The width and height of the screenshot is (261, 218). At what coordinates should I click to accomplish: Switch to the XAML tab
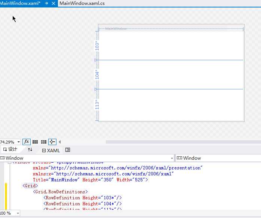coord(51,150)
